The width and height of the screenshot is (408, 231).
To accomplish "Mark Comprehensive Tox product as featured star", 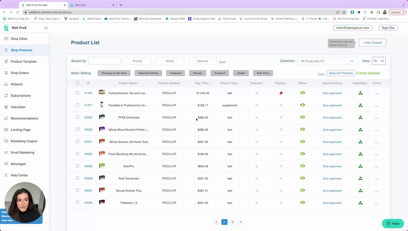I will (257, 93).
